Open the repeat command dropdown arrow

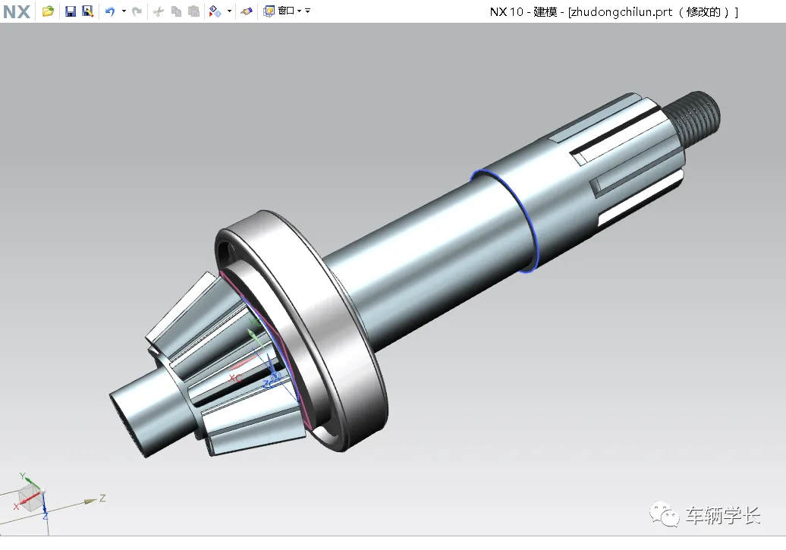(x=230, y=11)
